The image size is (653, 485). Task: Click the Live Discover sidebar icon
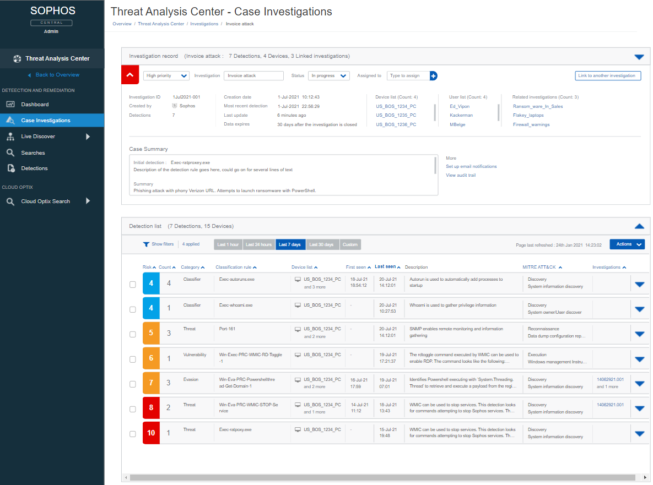point(10,137)
